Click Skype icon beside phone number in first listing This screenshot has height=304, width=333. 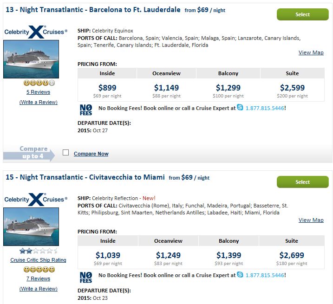click(x=240, y=107)
